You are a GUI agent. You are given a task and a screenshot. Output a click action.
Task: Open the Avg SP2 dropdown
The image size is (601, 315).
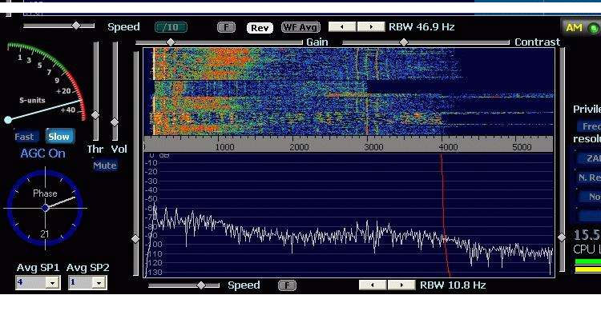coord(99,282)
